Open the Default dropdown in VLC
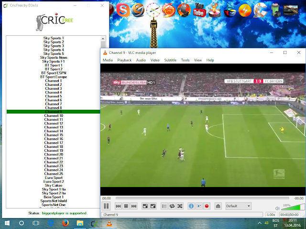Image resolution: width=306 pixels, height=229 pixels. (238, 206)
